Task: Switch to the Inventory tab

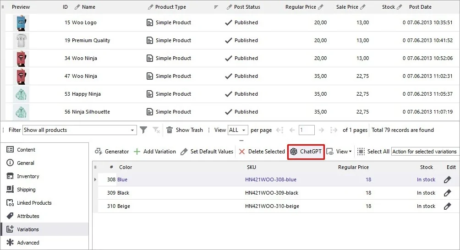Action: coord(44,176)
